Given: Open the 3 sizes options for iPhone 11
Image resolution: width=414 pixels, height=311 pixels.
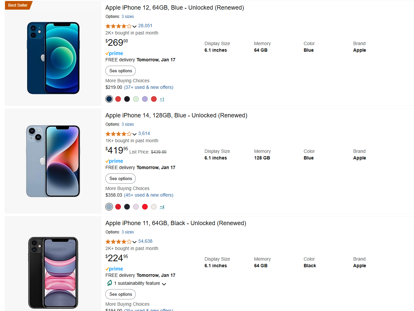Looking at the screenshot, I should tap(128, 232).
